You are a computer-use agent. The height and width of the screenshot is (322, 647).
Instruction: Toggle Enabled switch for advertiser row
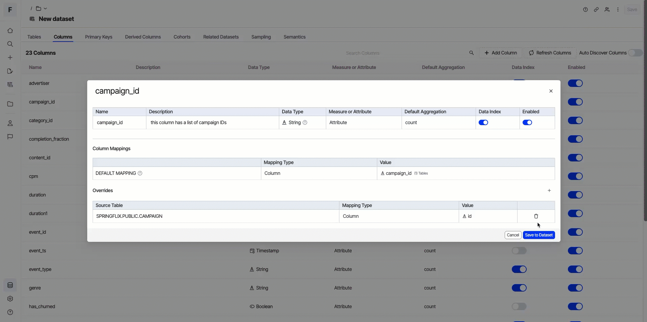click(x=575, y=83)
